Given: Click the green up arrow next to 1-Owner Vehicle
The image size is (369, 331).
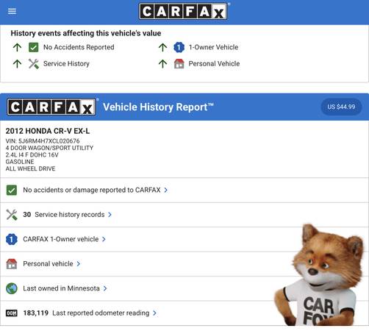Looking at the screenshot, I should pos(162,47).
